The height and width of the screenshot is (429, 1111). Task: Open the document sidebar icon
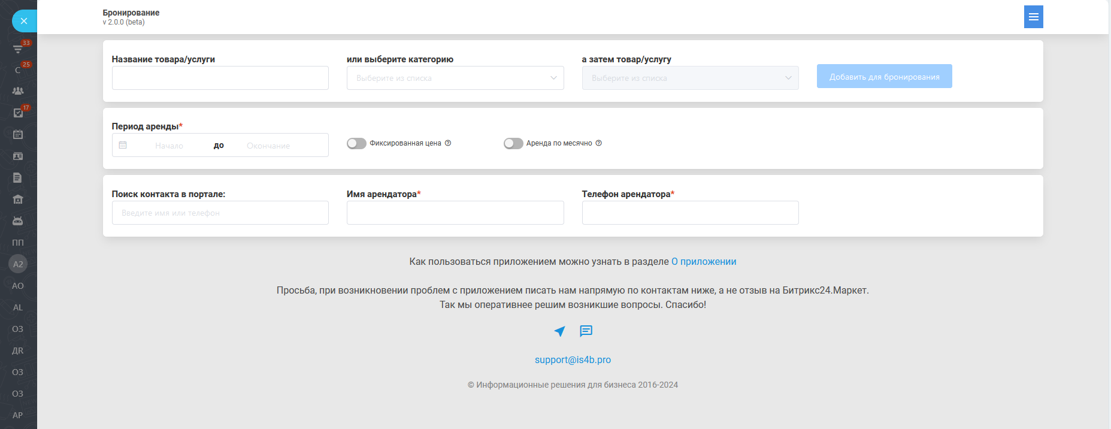tap(18, 177)
